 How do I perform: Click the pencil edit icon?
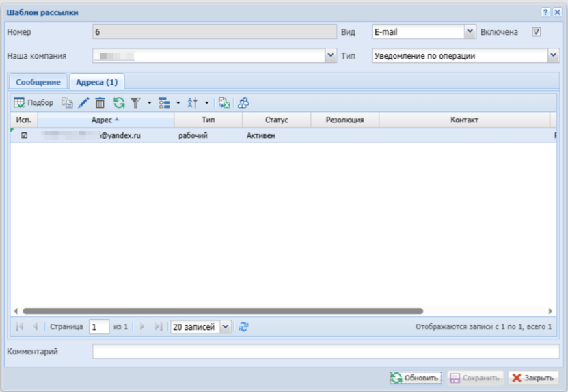click(x=83, y=102)
